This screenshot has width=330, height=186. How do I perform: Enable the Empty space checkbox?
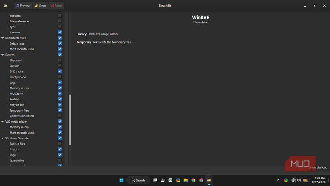[x=60, y=77]
